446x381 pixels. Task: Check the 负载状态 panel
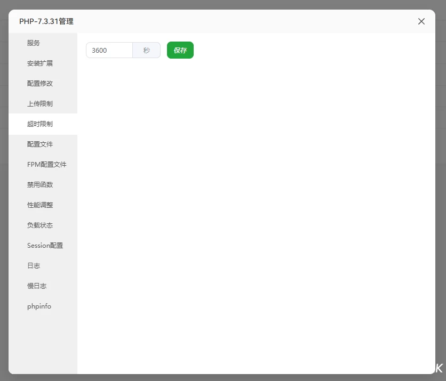tap(40, 225)
